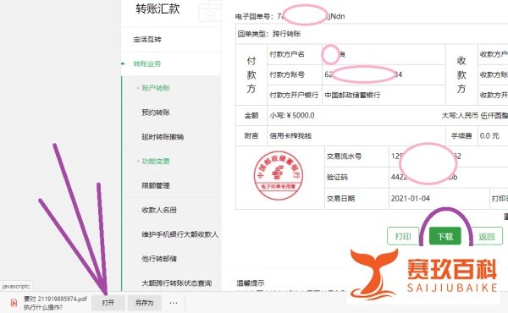Click the PDF file icon in download bar
508x313 pixels.
pos(14,303)
